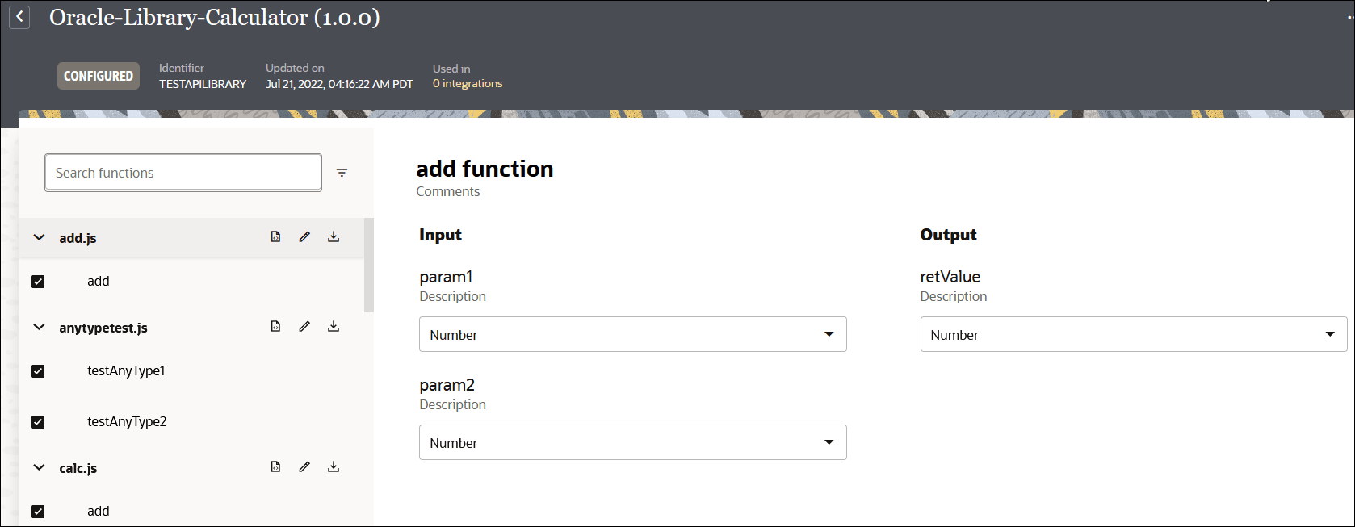Download the calc.js file
This screenshot has width=1355, height=527.
point(334,467)
